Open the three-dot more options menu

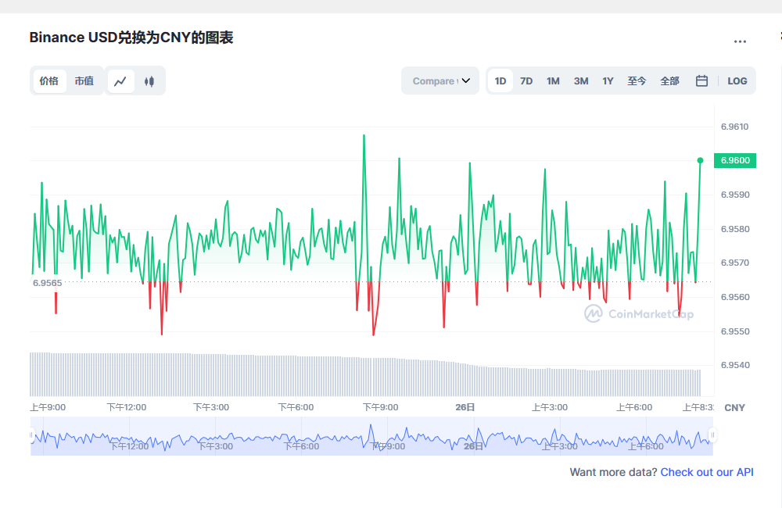point(740,41)
